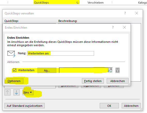The height and width of the screenshot is (113, 147).
Task: Move QuickStep up with the arrow button
Action: pyautogui.click(x=7, y=92)
